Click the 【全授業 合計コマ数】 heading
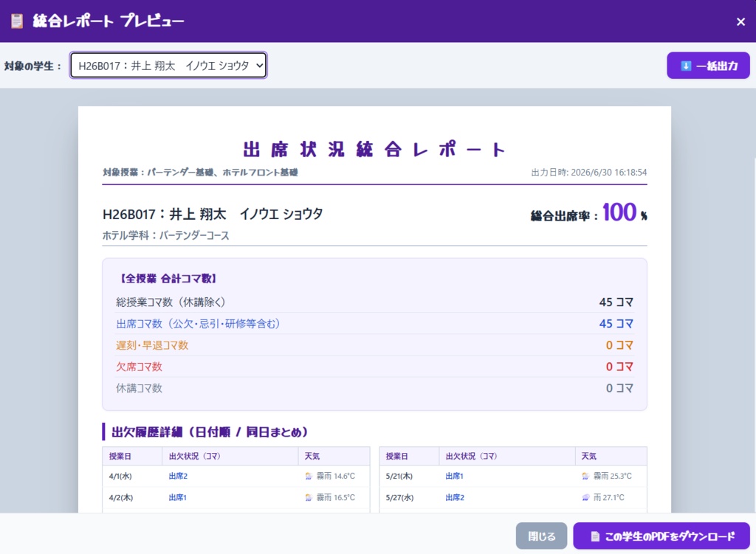This screenshot has width=756, height=554. pyautogui.click(x=168, y=278)
